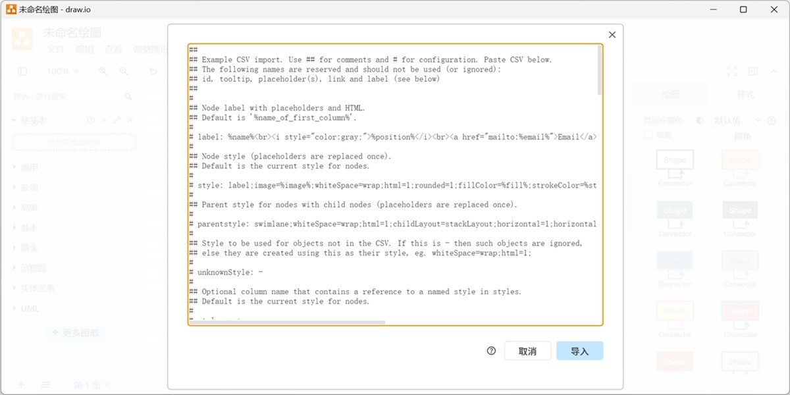Click the format panel toggle icon
The width and height of the screenshot is (790, 395).
click(x=753, y=71)
